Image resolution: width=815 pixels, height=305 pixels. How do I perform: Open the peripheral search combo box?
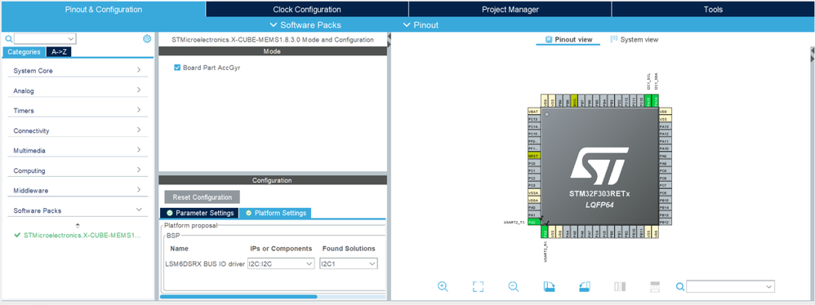[45, 38]
